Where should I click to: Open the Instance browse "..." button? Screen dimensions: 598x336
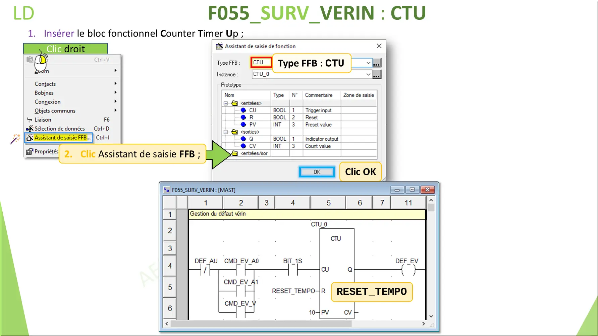click(377, 74)
